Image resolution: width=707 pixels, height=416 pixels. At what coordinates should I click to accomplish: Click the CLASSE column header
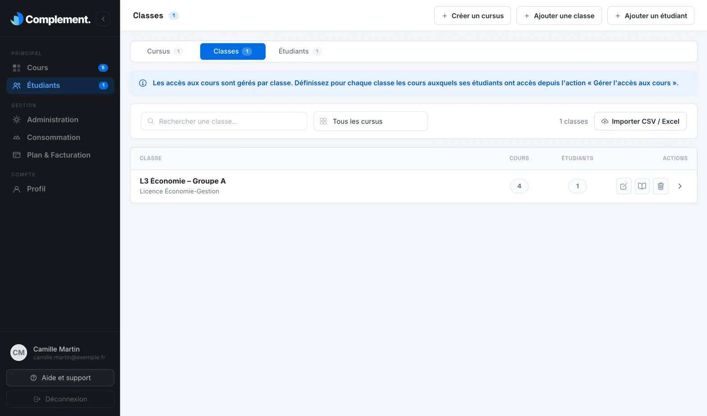pyautogui.click(x=151, y=158)
